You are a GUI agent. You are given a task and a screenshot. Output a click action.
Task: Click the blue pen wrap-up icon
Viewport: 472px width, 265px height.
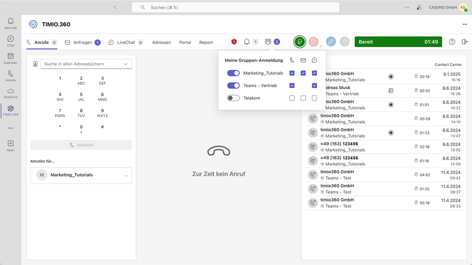331,42
